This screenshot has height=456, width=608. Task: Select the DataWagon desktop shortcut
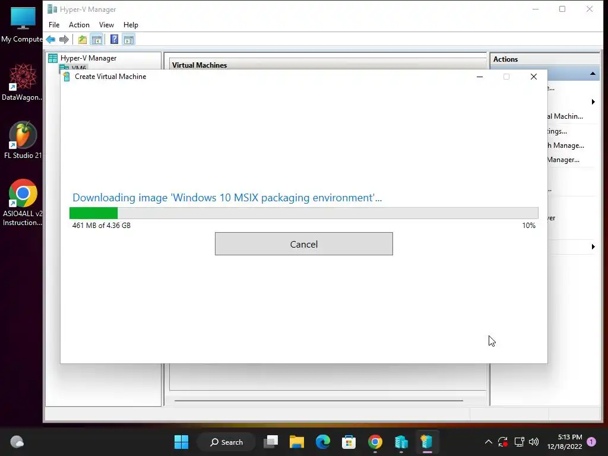click(x=22, y=82)
